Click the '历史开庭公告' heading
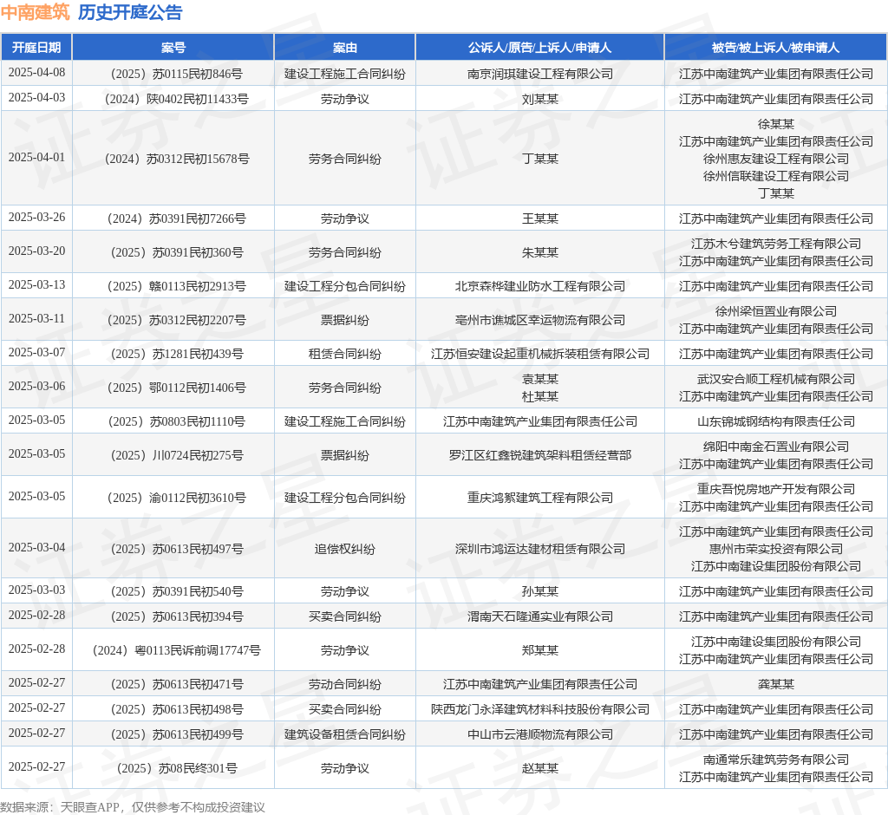 (x=130, y=12)
